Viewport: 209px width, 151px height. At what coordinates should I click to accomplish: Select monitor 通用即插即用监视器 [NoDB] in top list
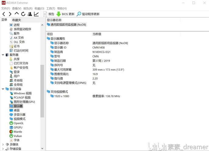[x=67, y=25]
